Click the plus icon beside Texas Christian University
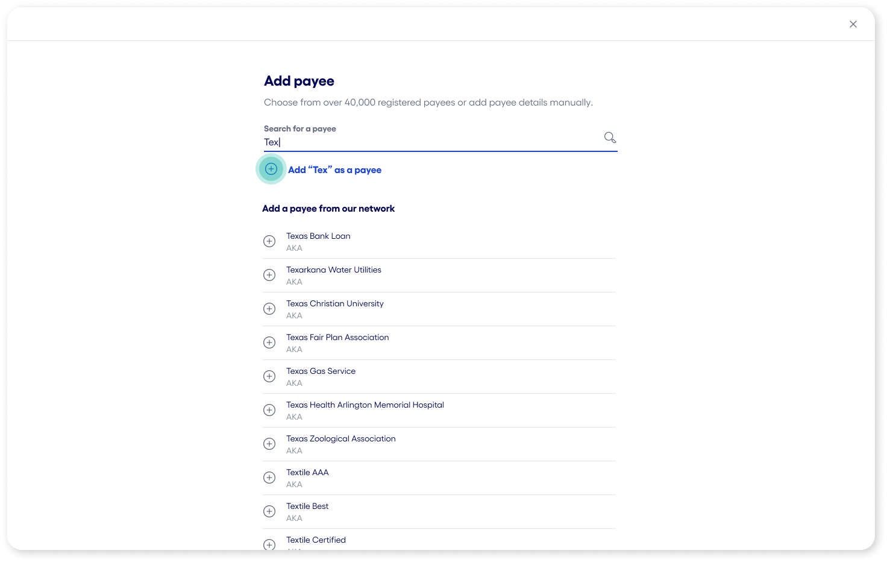Screen dimensions: 887x562 pyautogui.click(x=269, y=309)
